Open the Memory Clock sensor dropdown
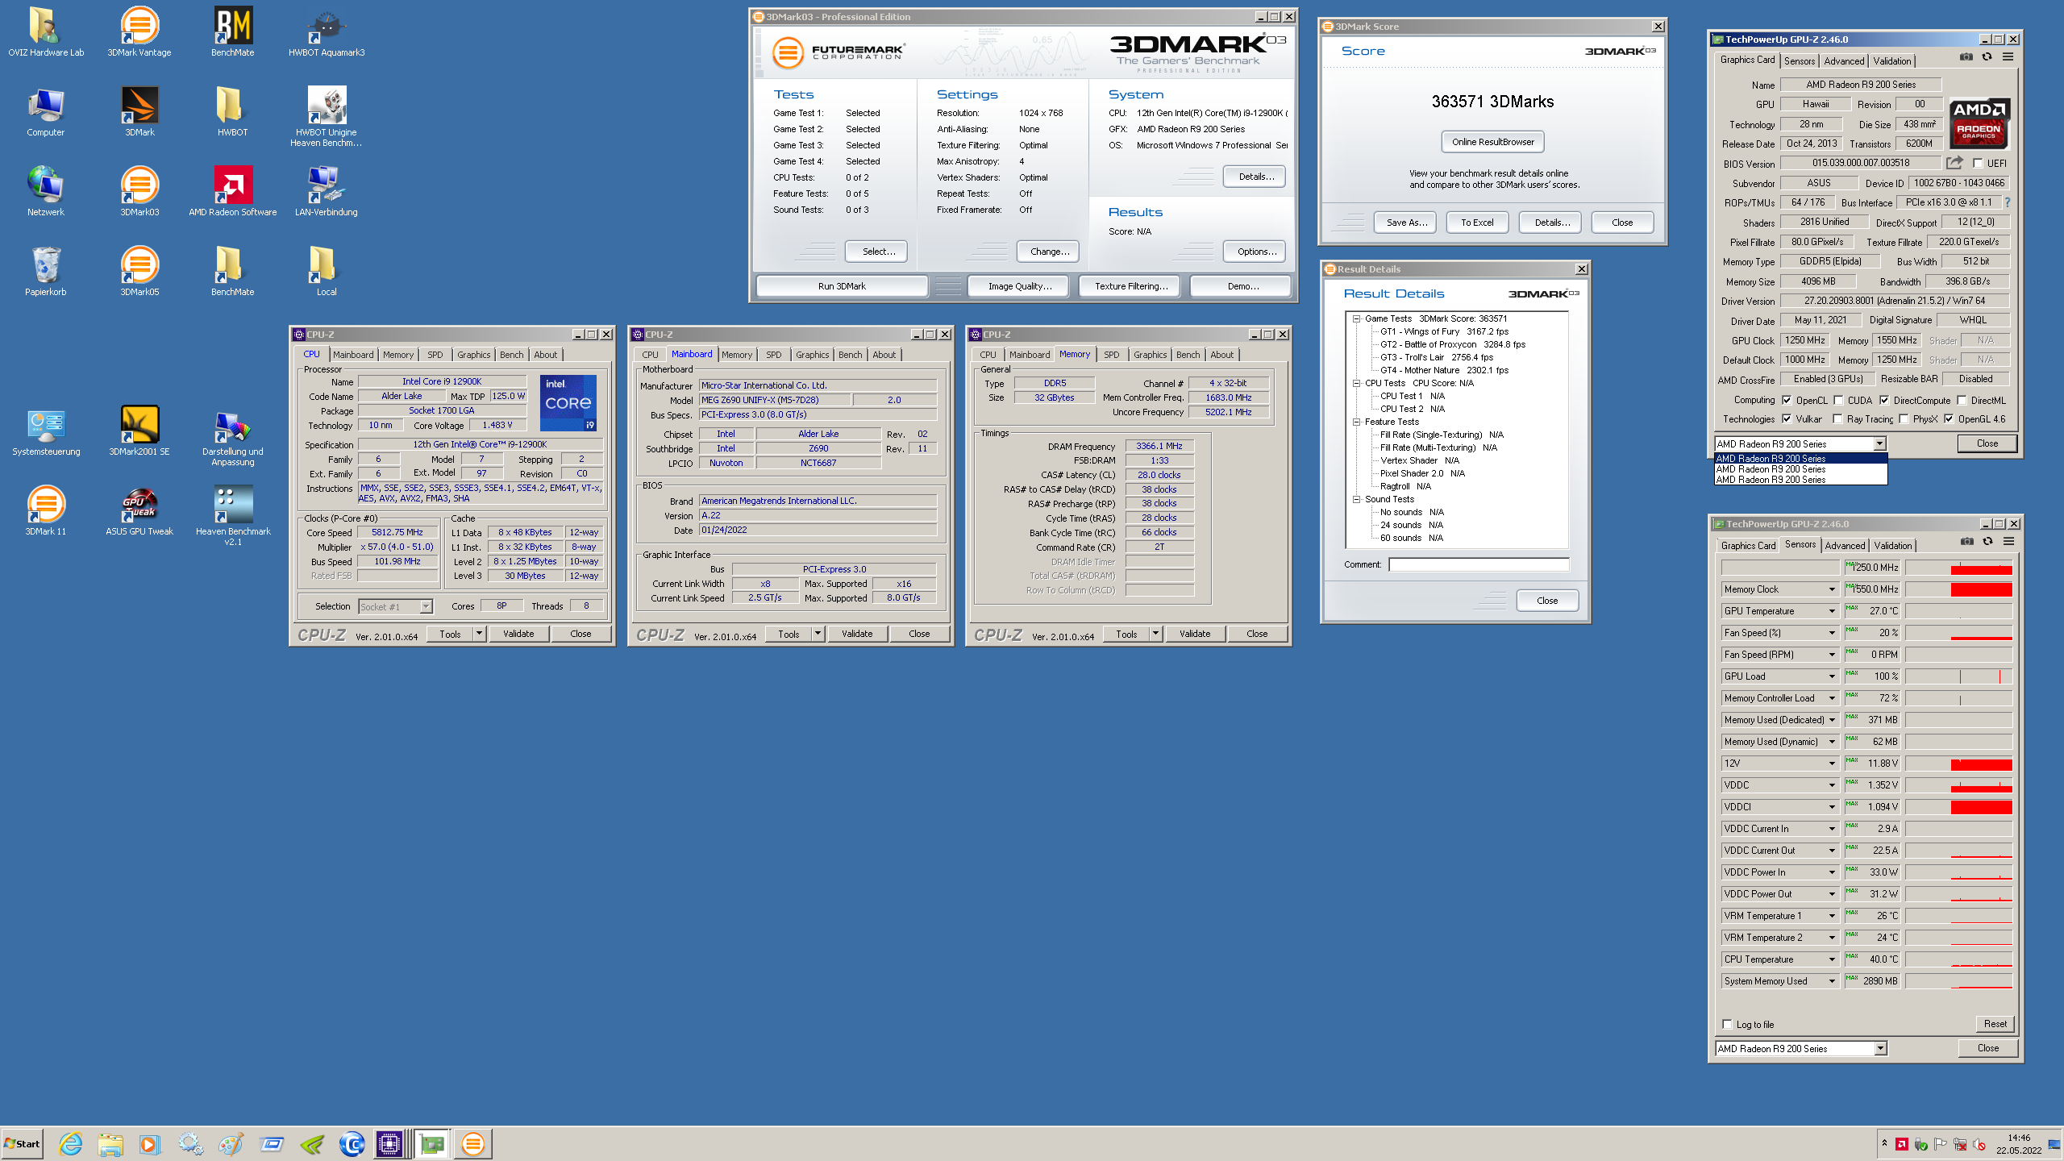 tap(1832, 589)
